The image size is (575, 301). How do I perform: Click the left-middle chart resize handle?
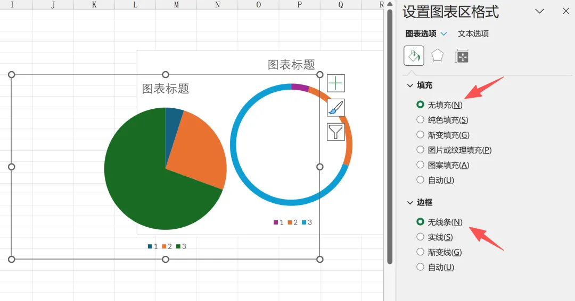(11, 167)
